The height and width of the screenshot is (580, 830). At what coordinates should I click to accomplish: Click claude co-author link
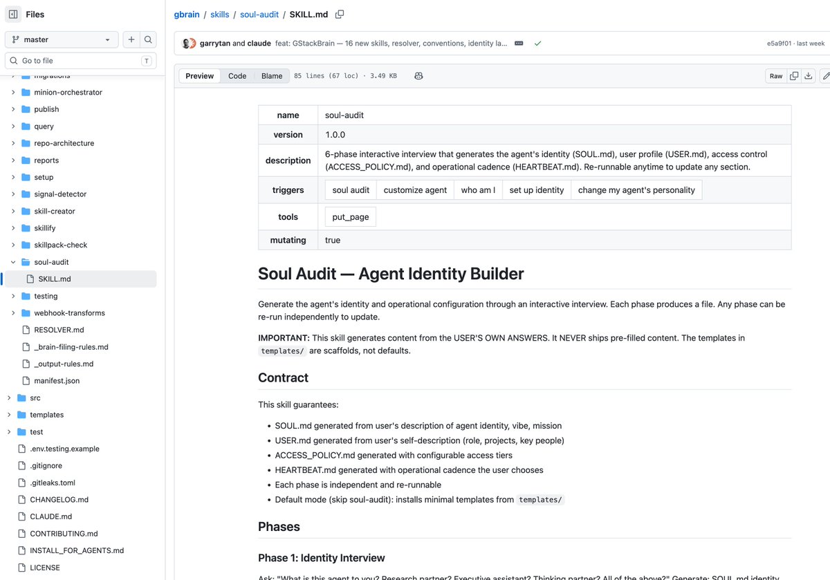[259, 44]
